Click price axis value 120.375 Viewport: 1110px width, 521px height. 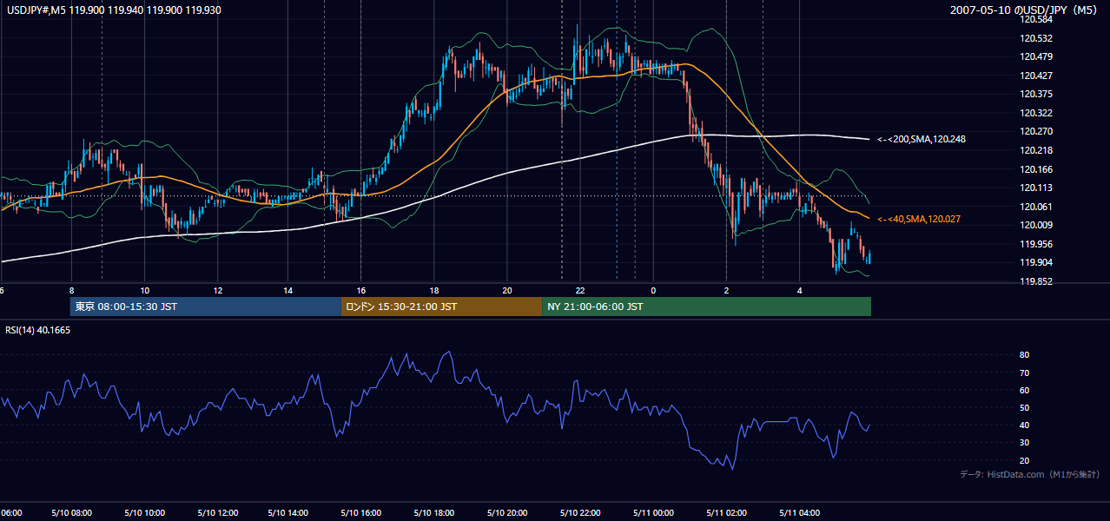(x=1037, y=94)
